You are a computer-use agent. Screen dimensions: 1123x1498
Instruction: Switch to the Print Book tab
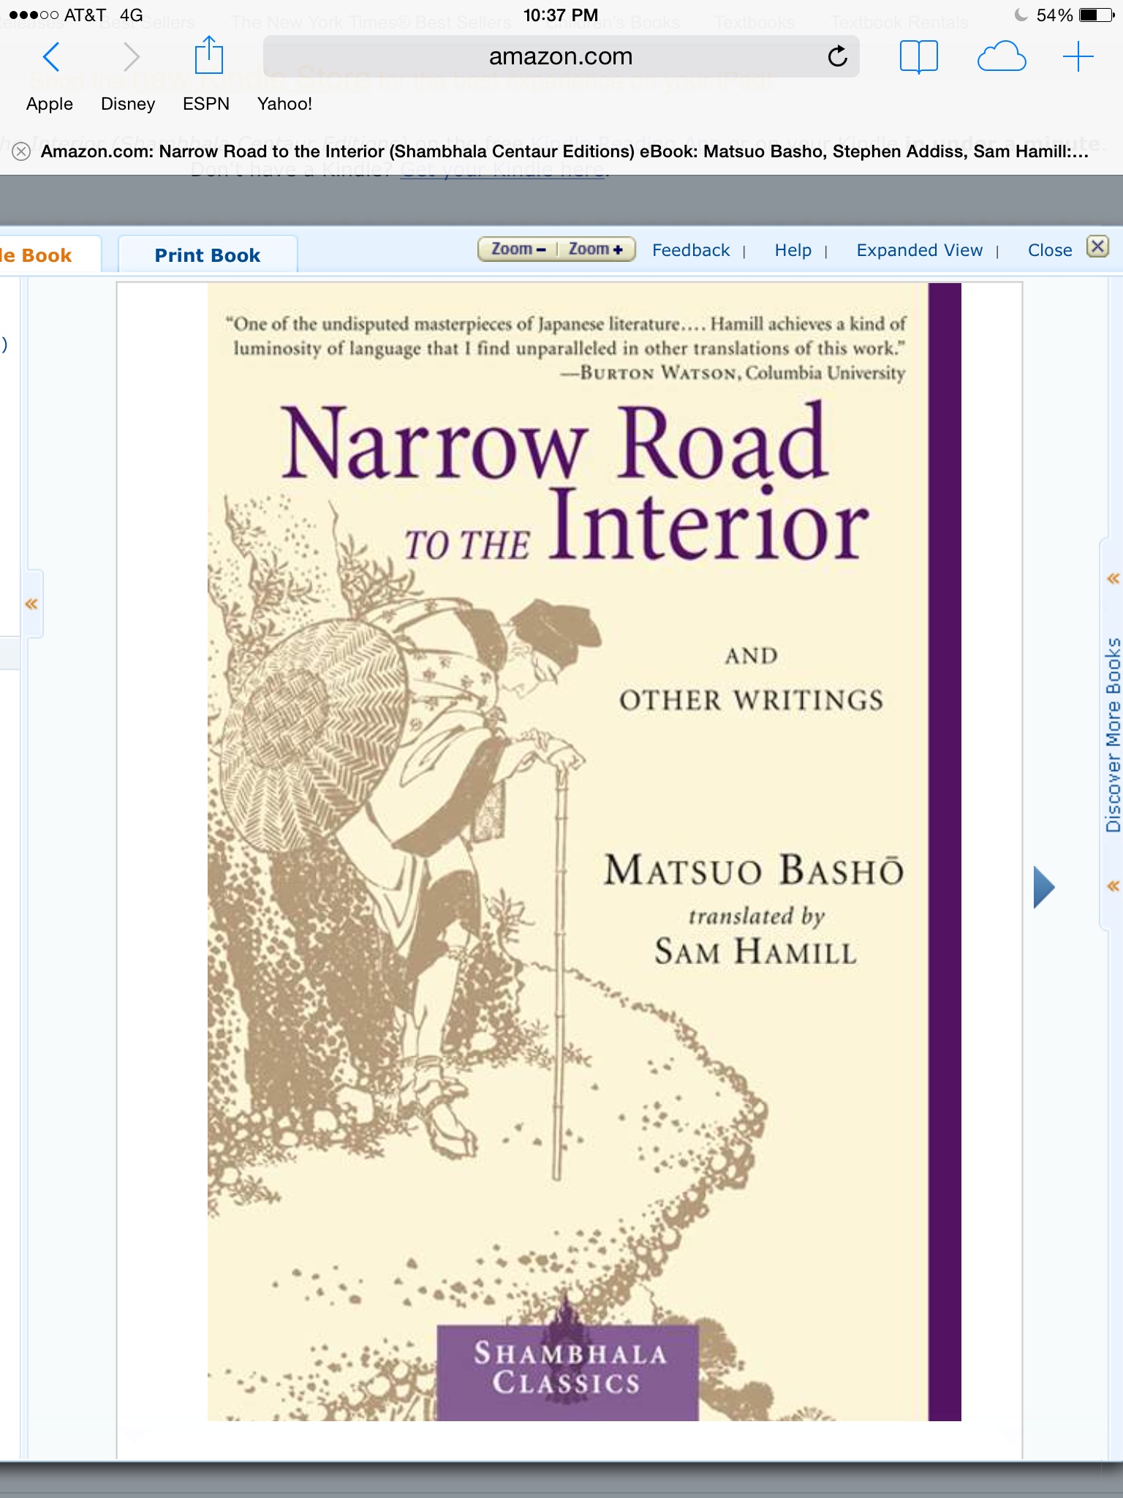pos(207,255)
